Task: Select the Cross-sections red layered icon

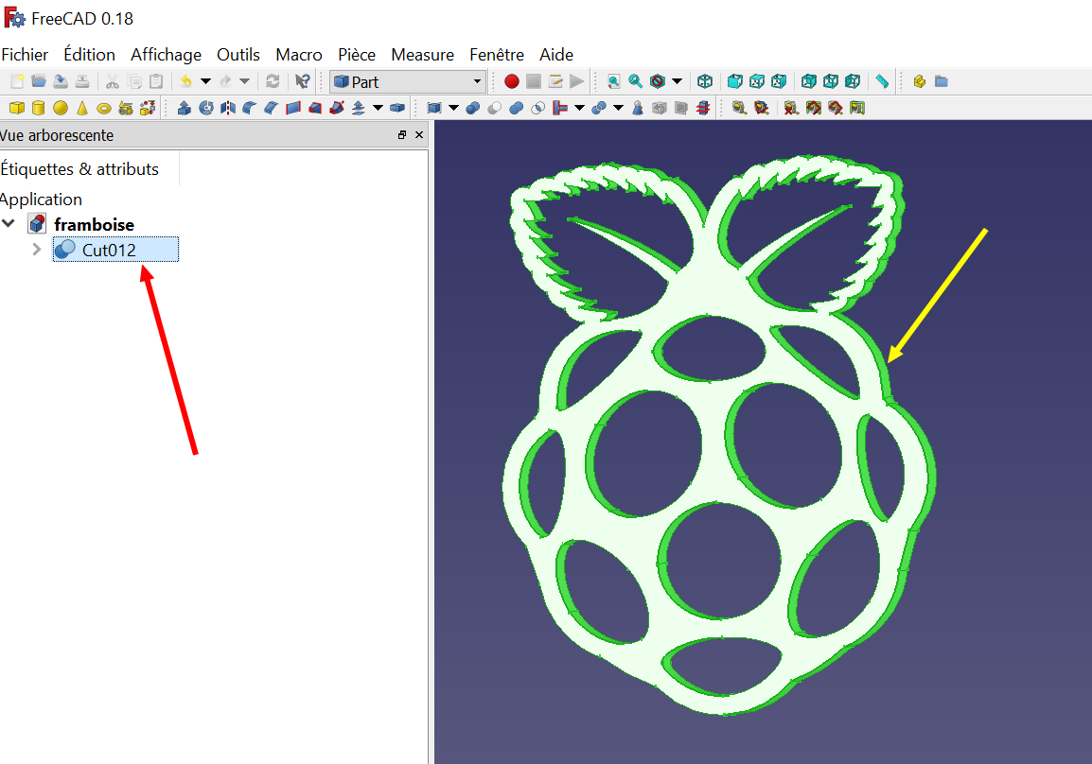Action: [x=703, y=108]
